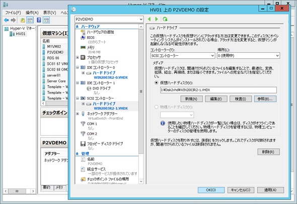Select the IDE コントローラー 0 icon
This screenshot has width=297, height=204.
click(83, 67)
